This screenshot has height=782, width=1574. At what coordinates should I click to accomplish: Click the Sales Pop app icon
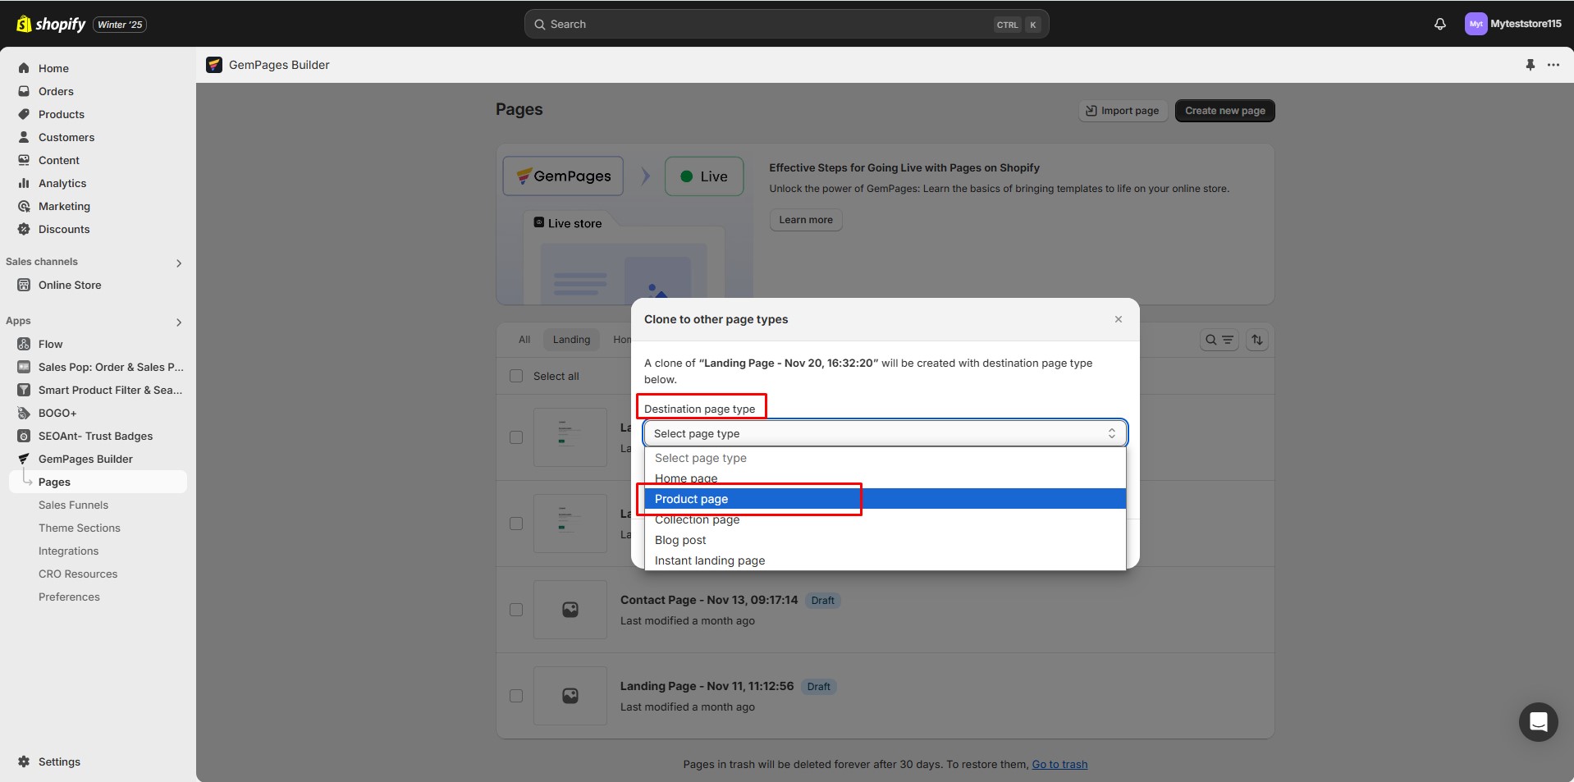tap(24, 367)
